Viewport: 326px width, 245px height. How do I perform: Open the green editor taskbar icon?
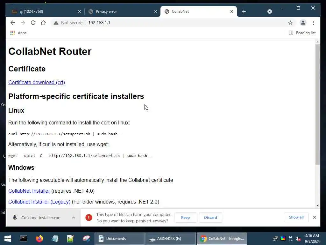tap(70, 239)
